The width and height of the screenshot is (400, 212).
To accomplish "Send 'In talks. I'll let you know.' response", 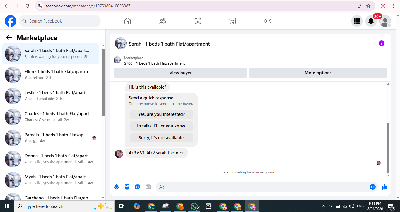I will tap(162, 126).
